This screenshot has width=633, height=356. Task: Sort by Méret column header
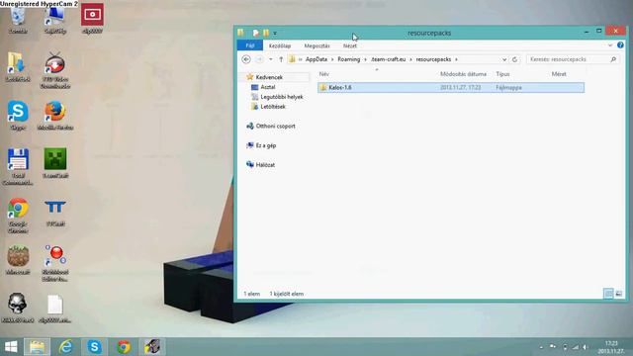coord(559,74)
